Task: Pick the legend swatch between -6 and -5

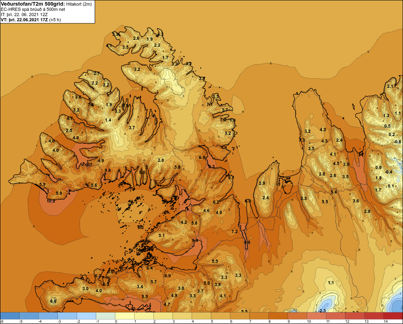Action: (x=10, y=316)
